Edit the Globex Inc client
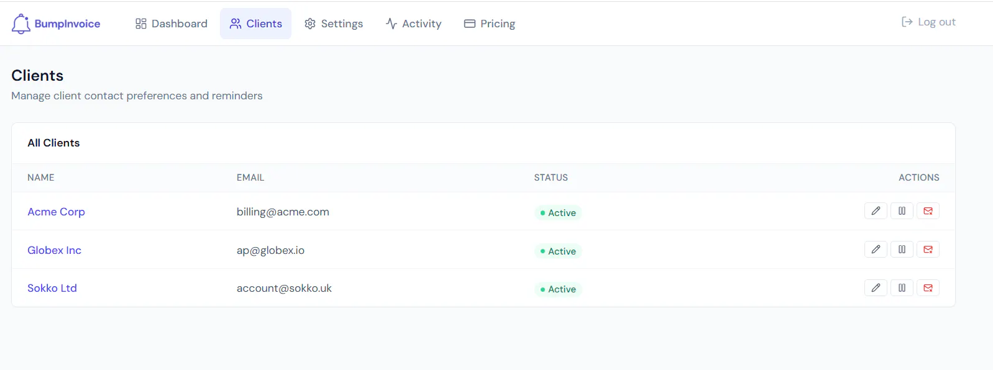 876,250
